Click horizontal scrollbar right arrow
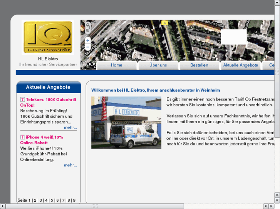Image resolution: width=280 pixels, height=209 pixels. [x=272, y=206]
